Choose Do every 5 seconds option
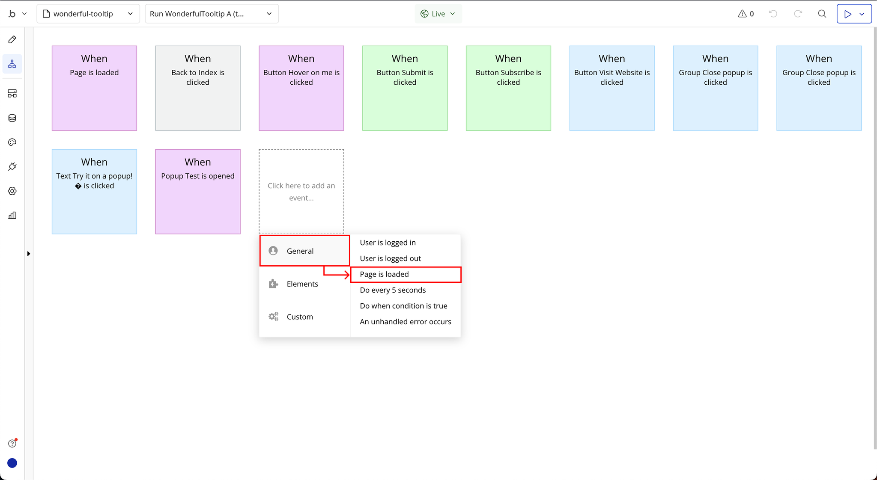Screen dimensions: 877x480 393,290
